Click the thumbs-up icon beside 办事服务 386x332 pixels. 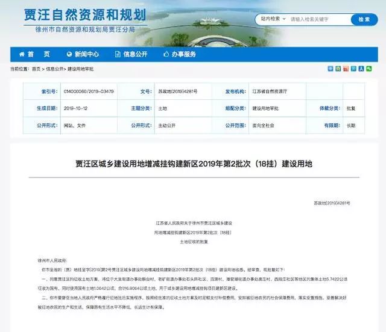166,54
